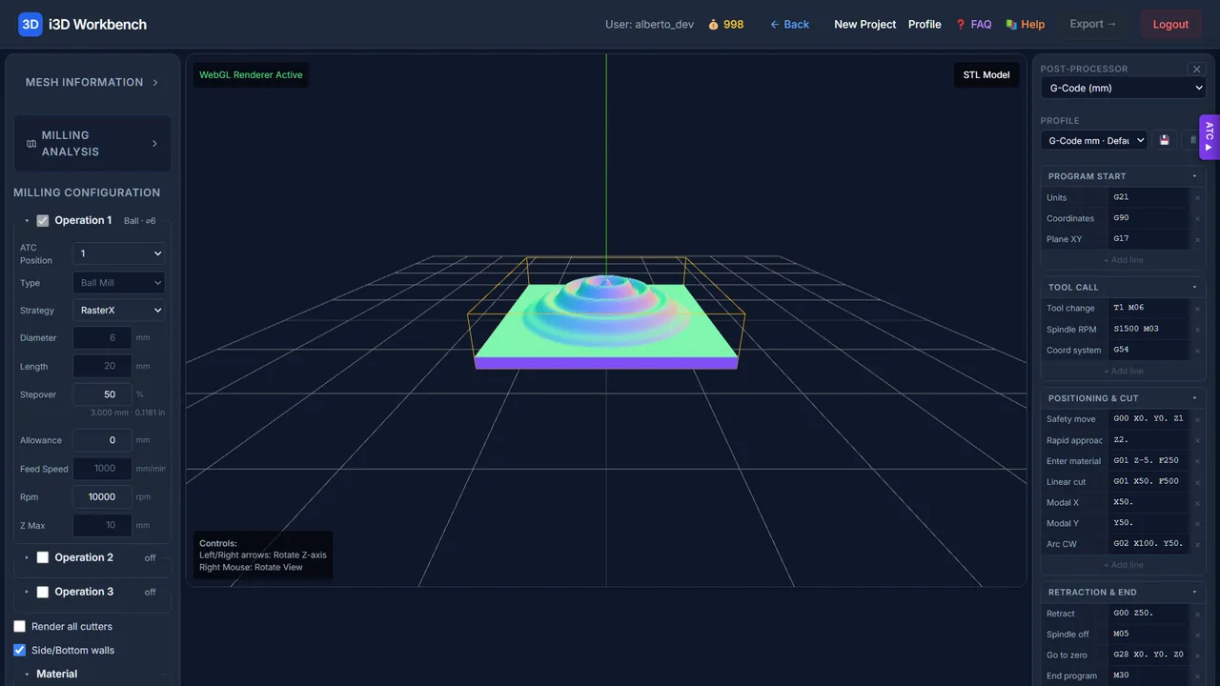Viewport: 1220px width, 686px height.
Task: Open the ATC side tab
Action: point(1209,136)
